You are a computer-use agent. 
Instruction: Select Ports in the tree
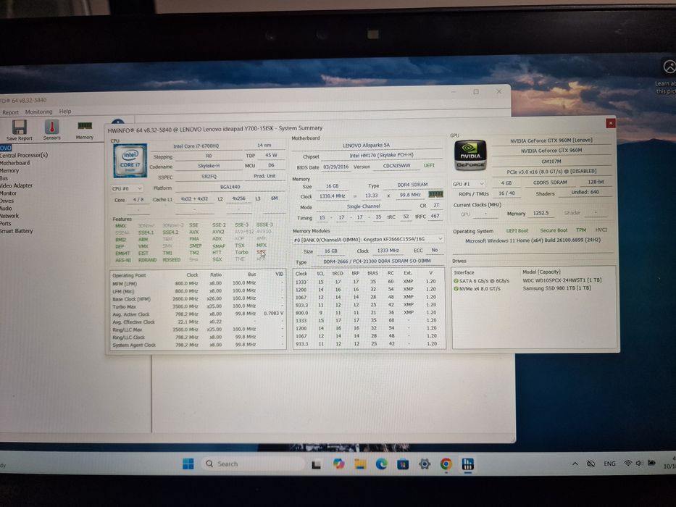pyautogui.click(x=6, y=223)
